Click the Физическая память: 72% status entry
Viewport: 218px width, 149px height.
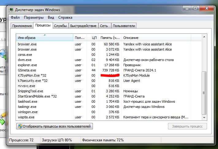[103, 140]
